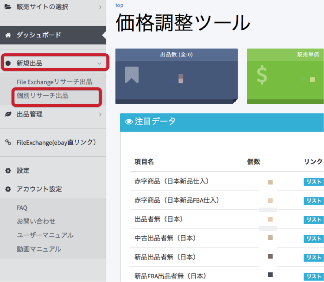The width and height of the screenshot is (324, 282).
Task: Open File Exchangeリサーチ出品 submenu item
Action: point(54,82)
